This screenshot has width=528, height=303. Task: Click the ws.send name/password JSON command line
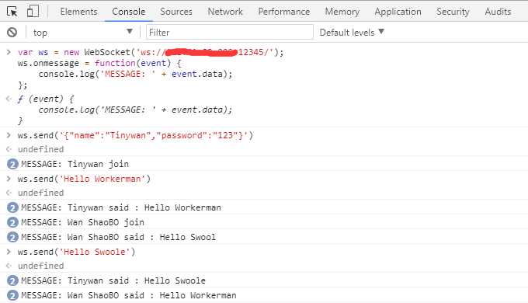click(x=135, y=135)
